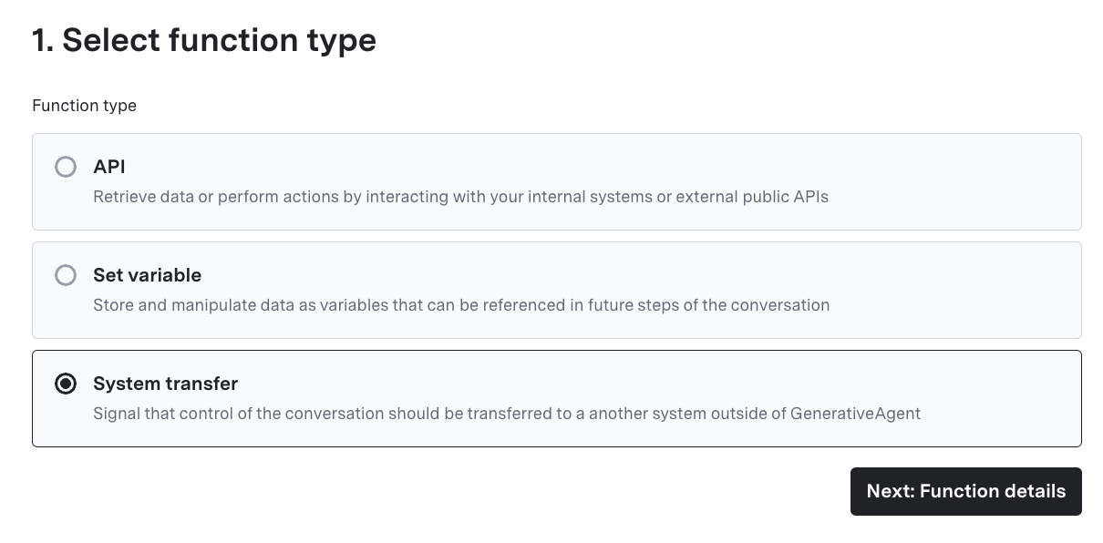This screenshot has height=543, width=1103.
Task: Click the step number 1 in the heading
Action: (x=38, y=40)
